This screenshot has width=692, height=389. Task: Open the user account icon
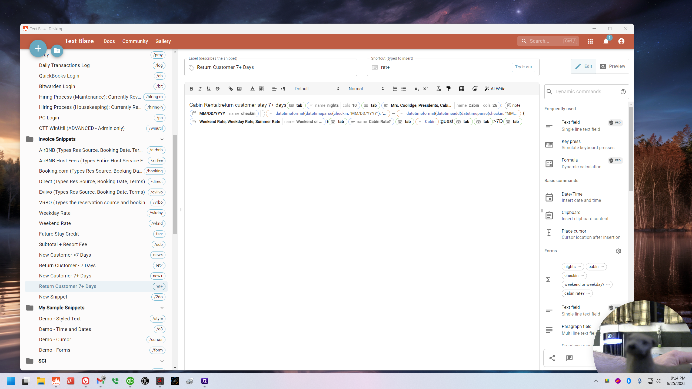621,41
